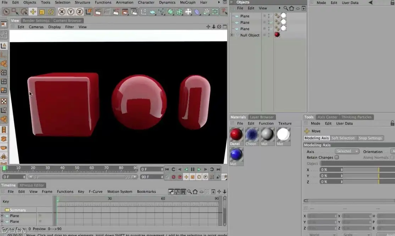Click the viewport pan navigation icon

coord(208,27)
